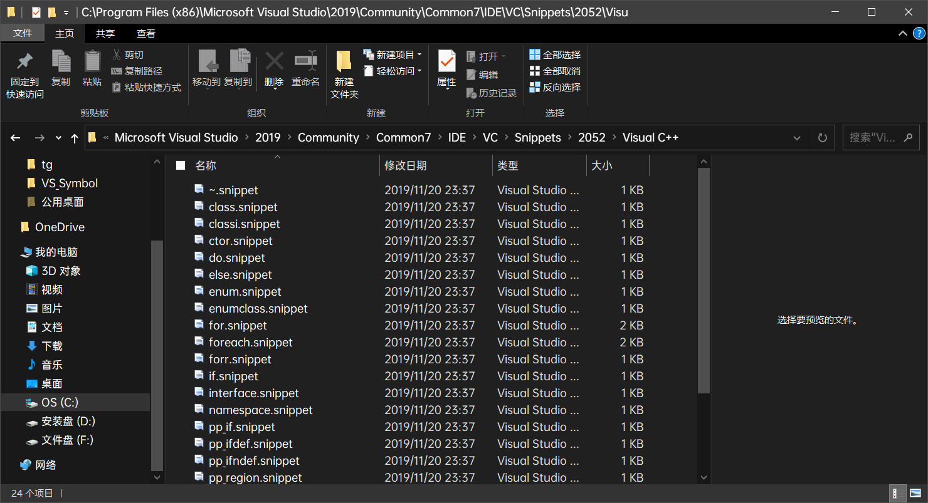
Task: Click the Properties (属性) checkmark icon
Action: [x=446, y=61]
